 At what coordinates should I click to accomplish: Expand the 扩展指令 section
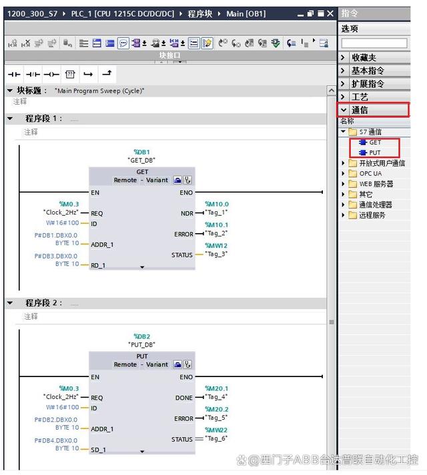(343, 84)
